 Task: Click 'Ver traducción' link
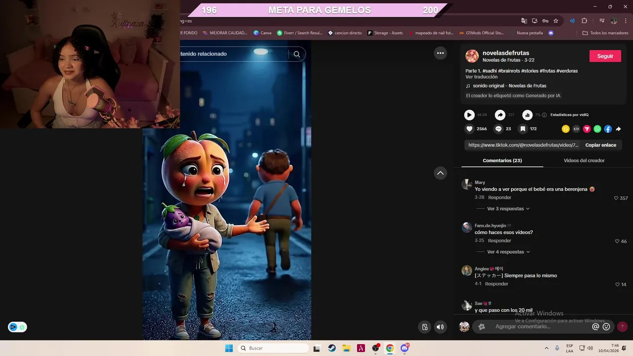[481, 77]
